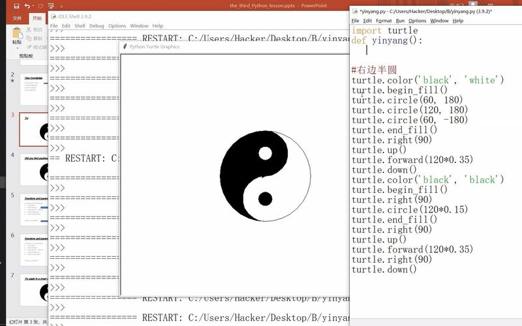Image resolution: width=522 pixels, height=326 pixels.
Task: Select slide 7 thumbnail in PowerPoint
Action: [34, 289]
